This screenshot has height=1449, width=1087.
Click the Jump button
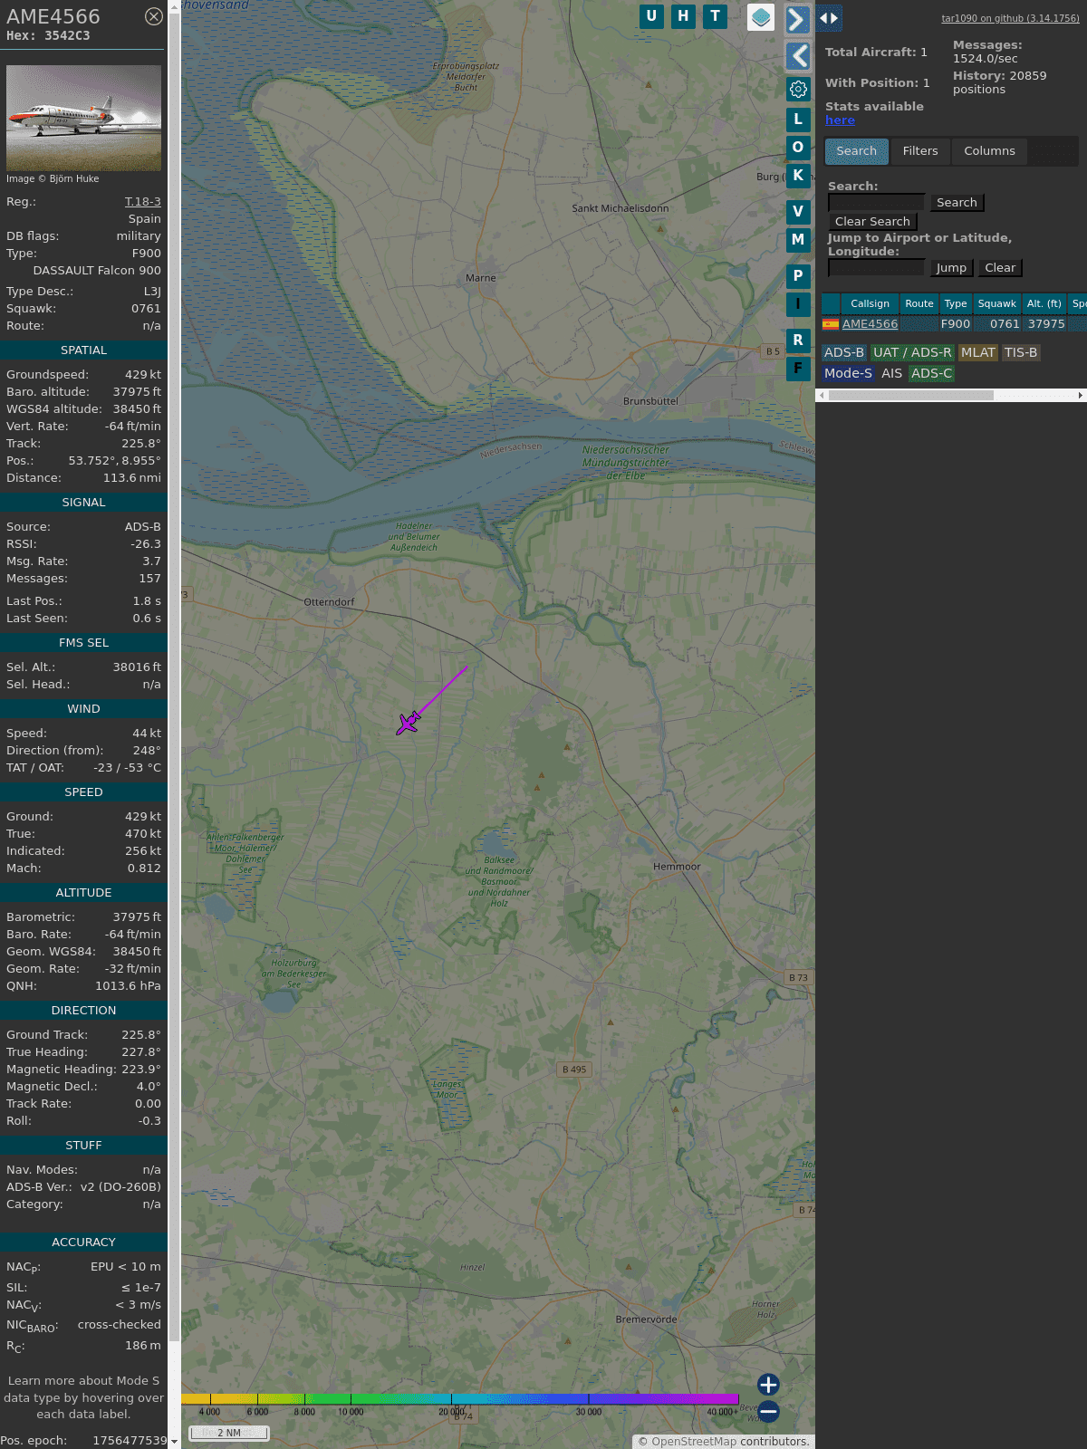click(951, 268)
